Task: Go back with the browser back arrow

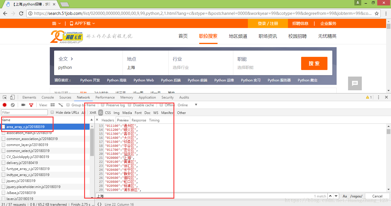Action: click(5, 13)
